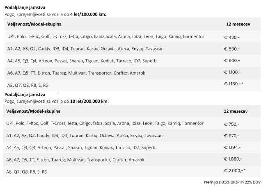Select "Veljavnost/Model-skupina" header in the first table
268x188 pixels.
pyautogui.click(x=34, y=25)
